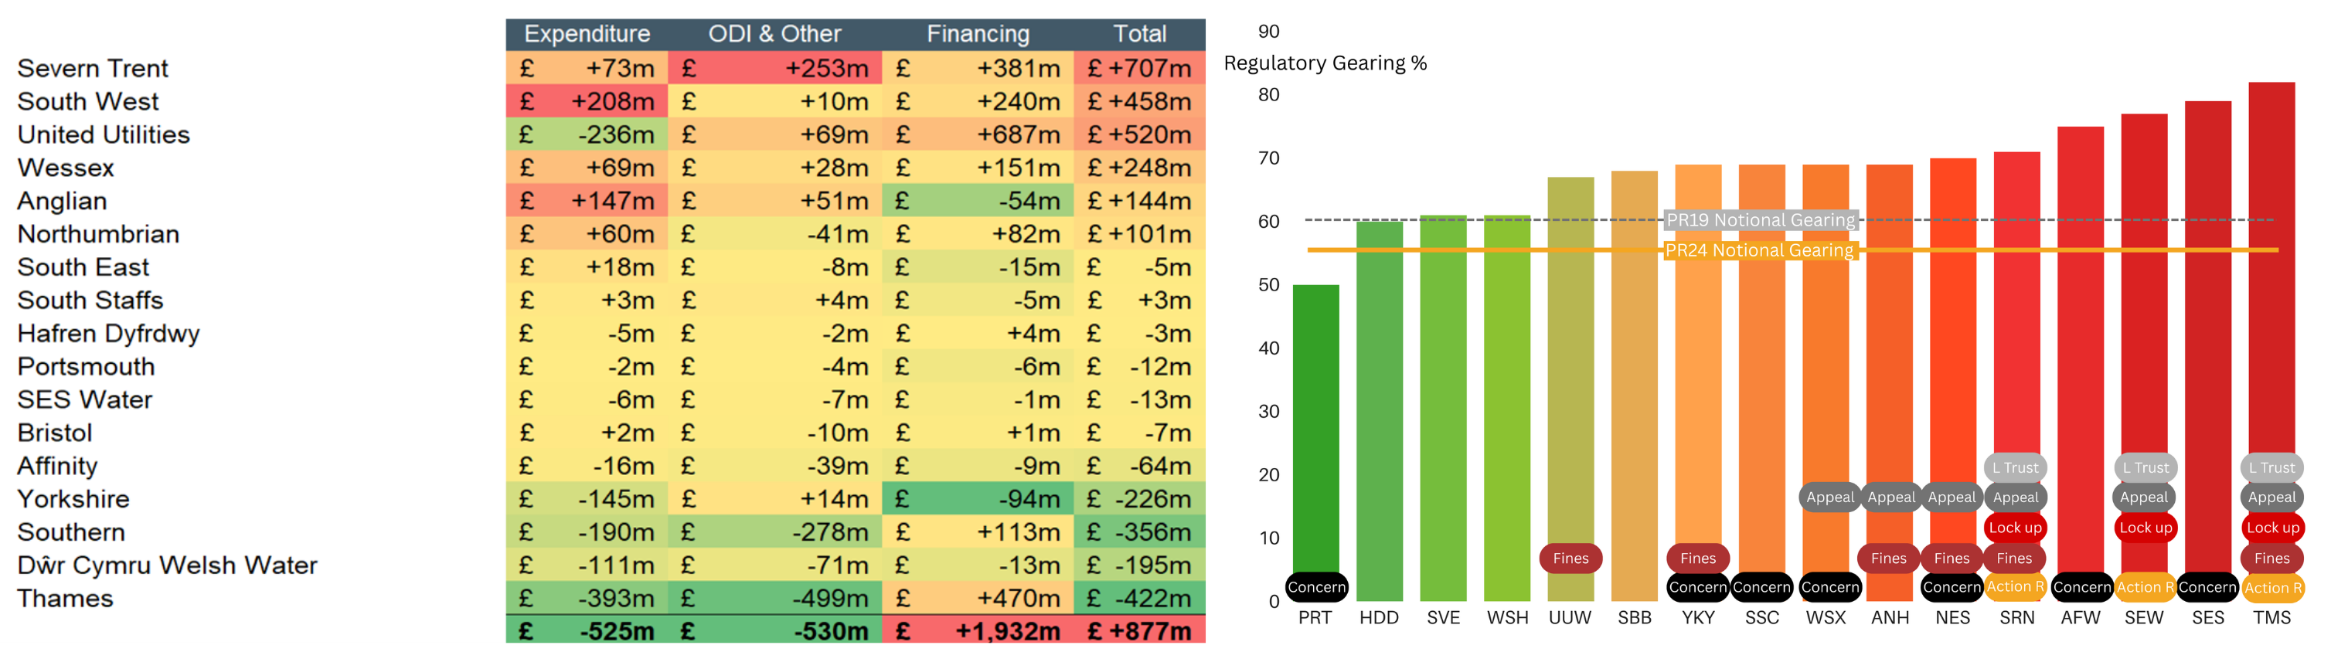Select the South Staffs row label

coord(90,300)
